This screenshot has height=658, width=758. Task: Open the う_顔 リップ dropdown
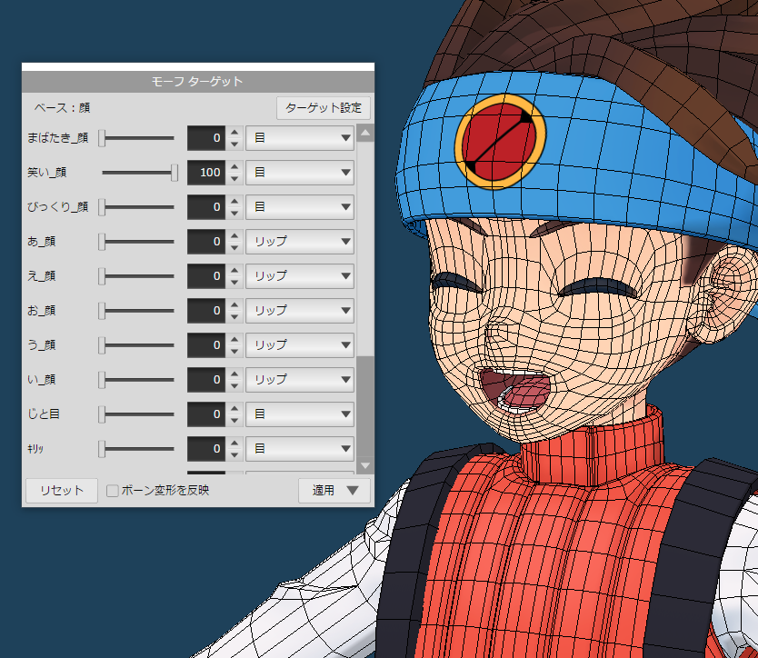click(300, 345)
